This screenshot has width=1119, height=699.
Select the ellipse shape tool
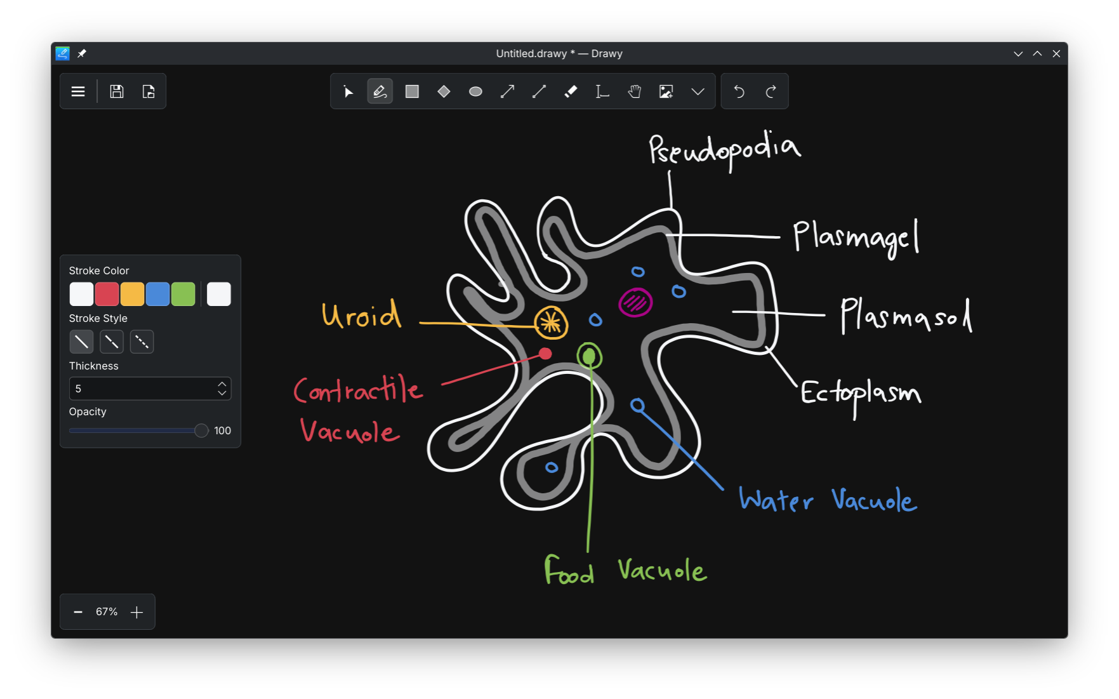(475, 91)
